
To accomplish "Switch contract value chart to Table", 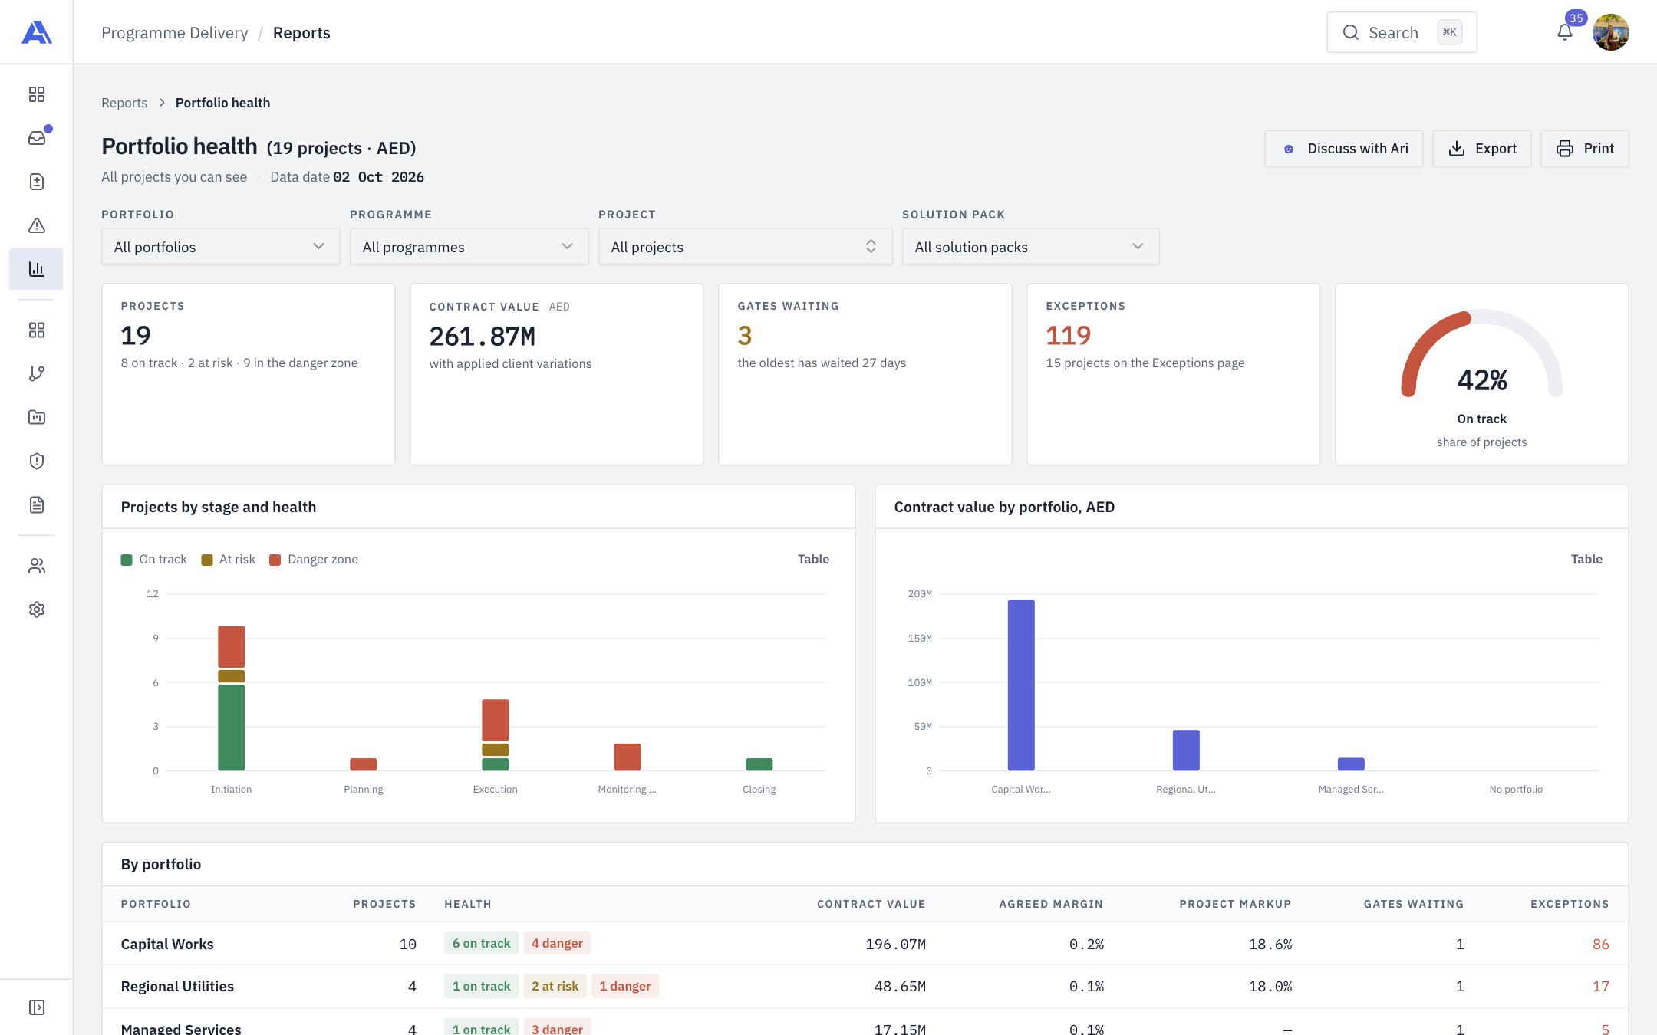I will [x=1586, y=559].
